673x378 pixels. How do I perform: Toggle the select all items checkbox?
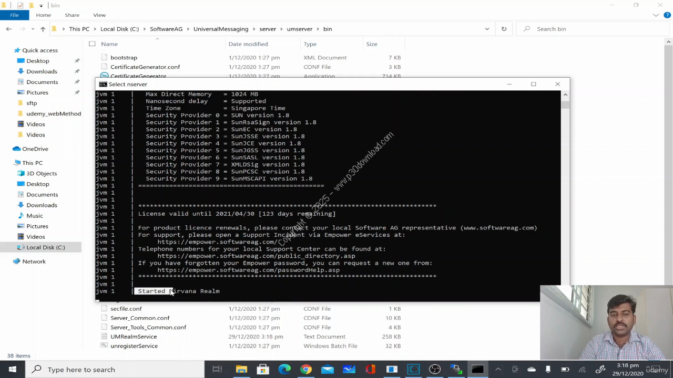92,44
